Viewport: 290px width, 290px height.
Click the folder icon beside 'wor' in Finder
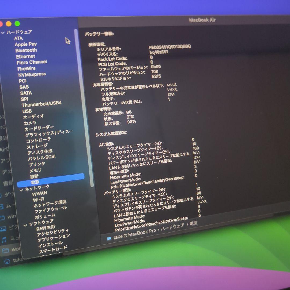[x=5, y=250]
